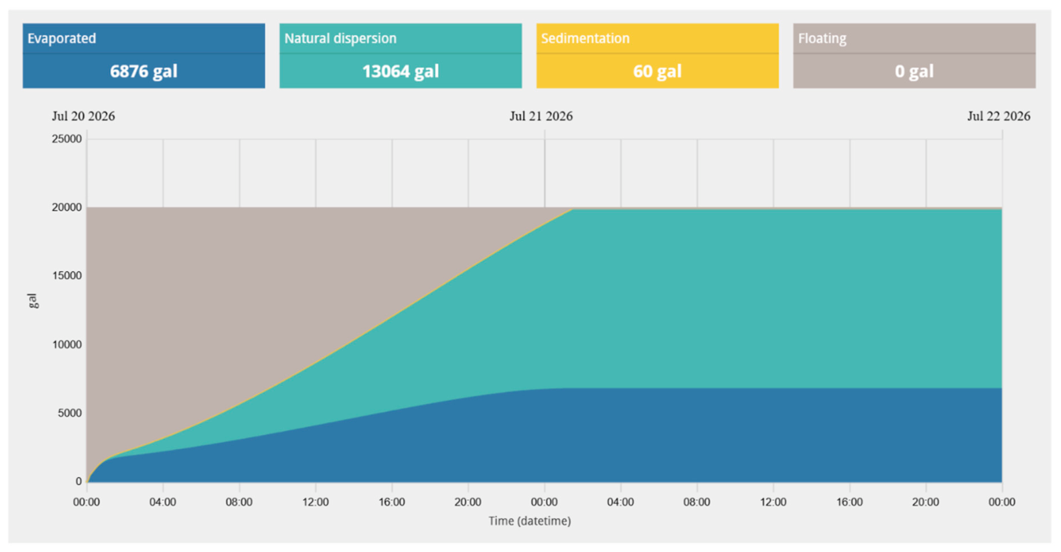This screenshot has height=552, width=1061.
Task: Select the Natural dispersion 13064 gal card
Action: coord(400,56)
